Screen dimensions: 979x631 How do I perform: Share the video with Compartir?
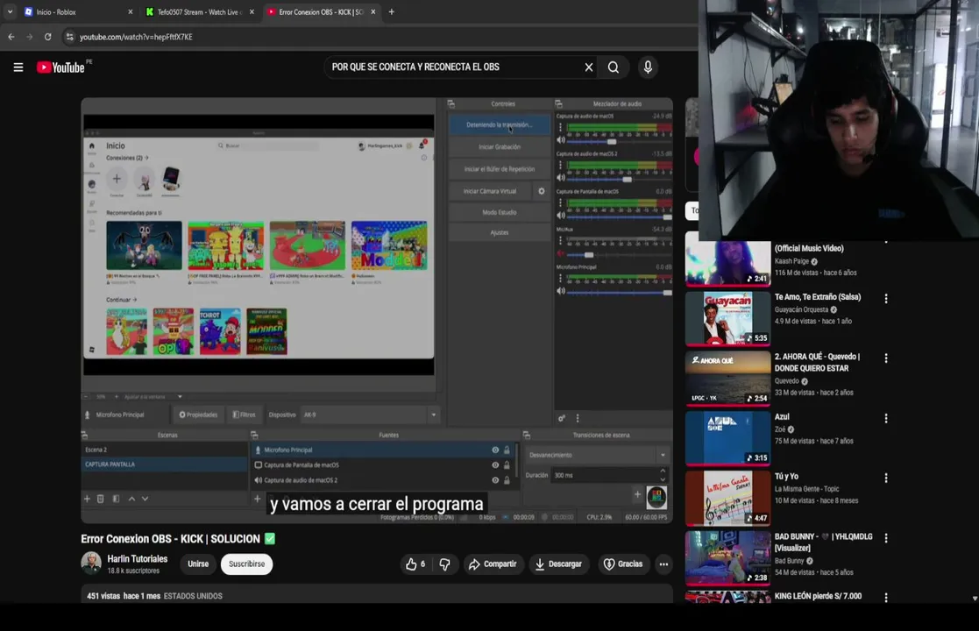[x=493, y=564]
